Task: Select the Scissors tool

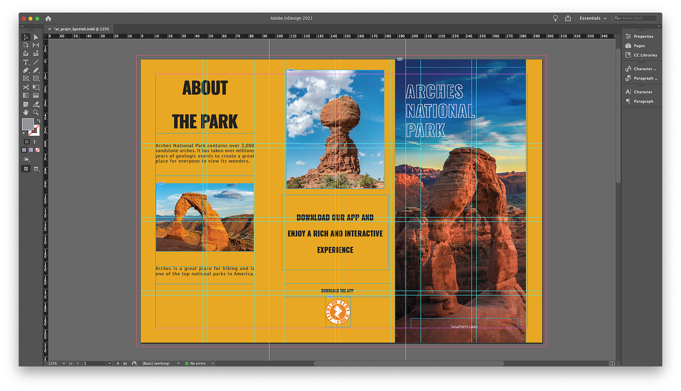Action: pos(26,87)
